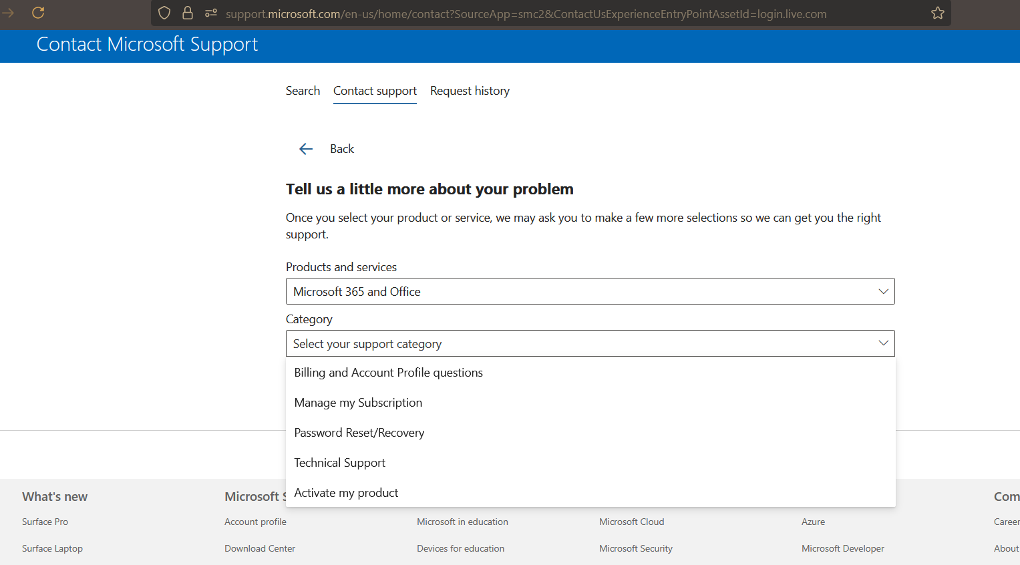Screen dimensions: 1020x565
Task: Click the Tell us a little more heading
Action: [x=430, y=189]
